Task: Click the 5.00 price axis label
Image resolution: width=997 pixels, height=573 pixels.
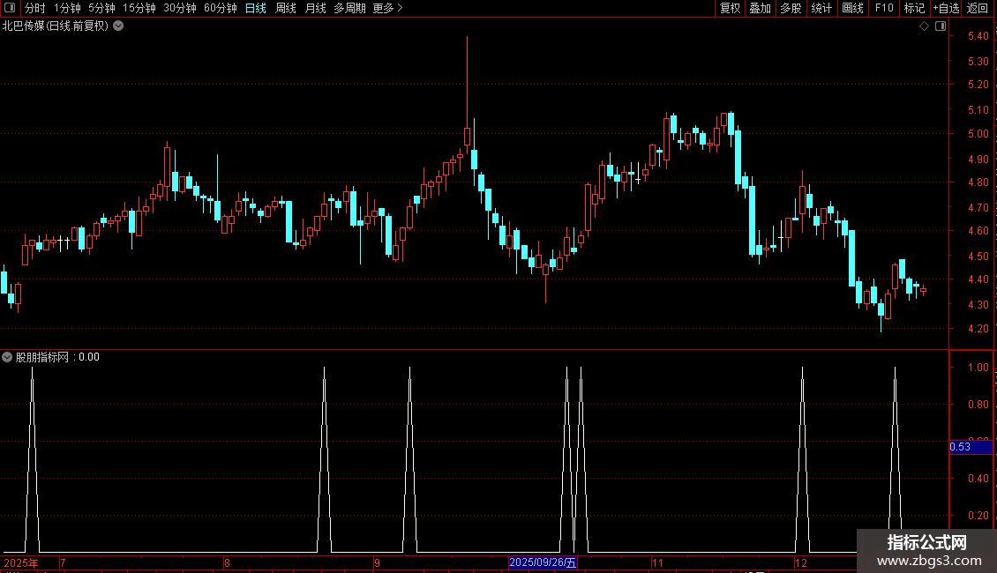Action: click(978, 133)
